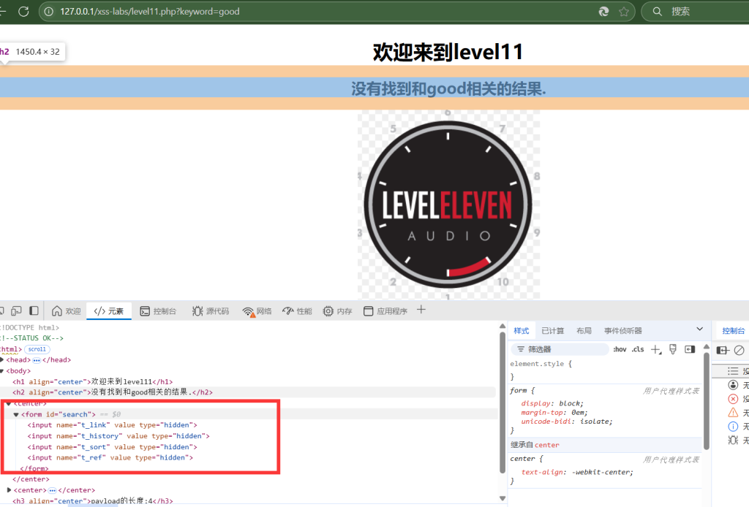Click the wifi warning icon on Network tab
Image resolution: width=749 pixels, height=507 pixels.
[249, 311]
